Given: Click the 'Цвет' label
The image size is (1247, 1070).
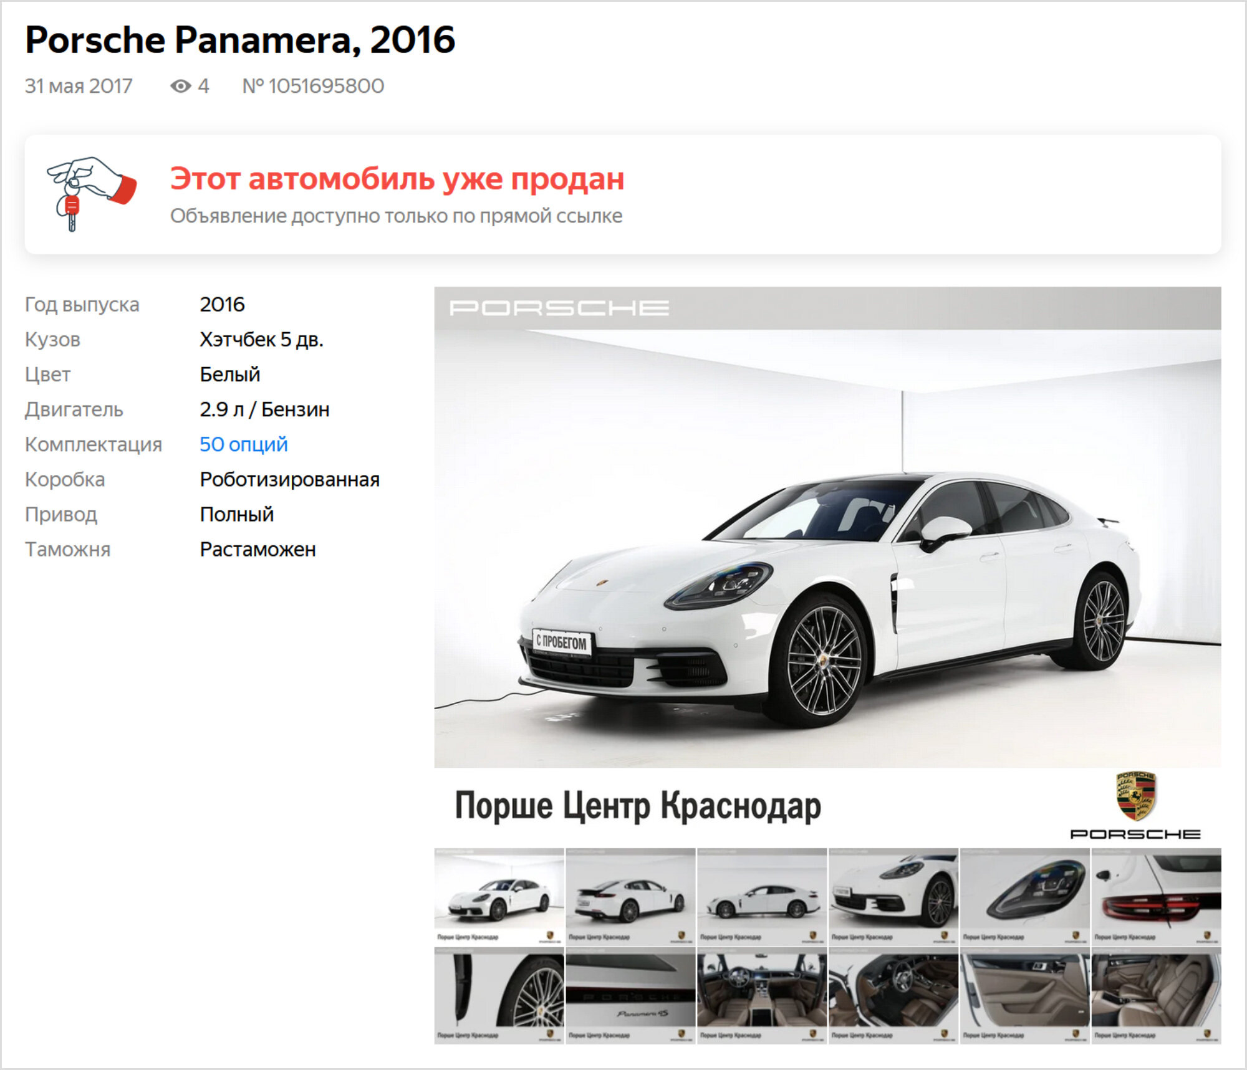Looking at the screenshot, I should tap(47, 375).
